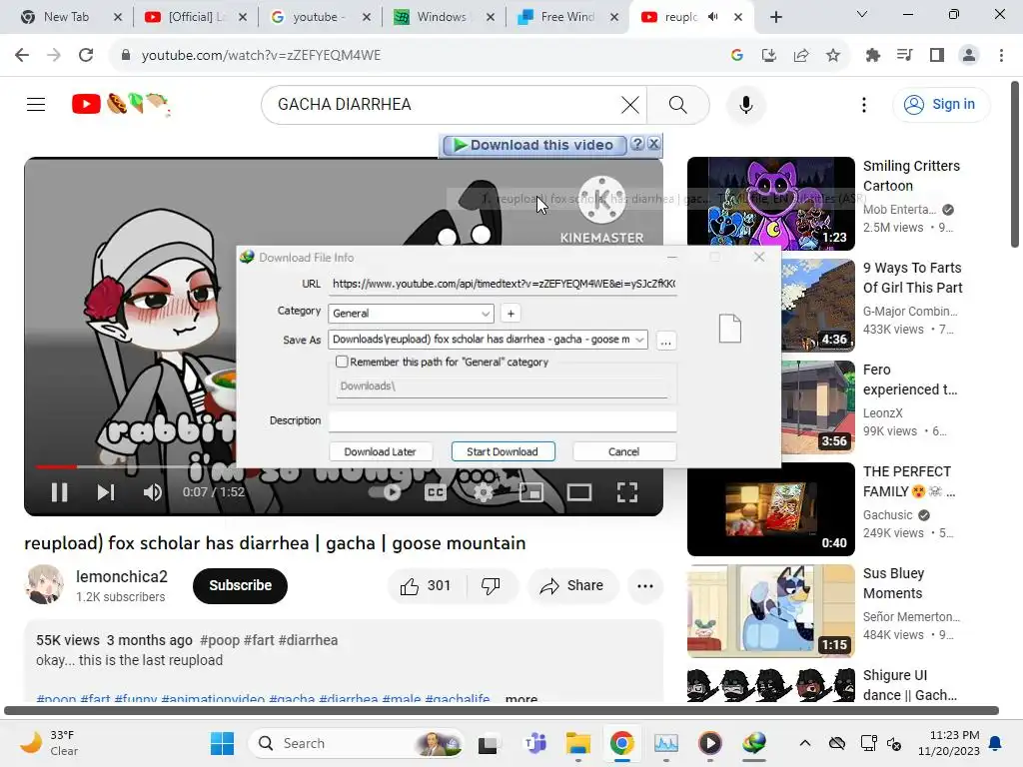The height and width of the screenshot is (767, 1023).
Task: Click Start Download button in dialog
Action: (504, 451)
